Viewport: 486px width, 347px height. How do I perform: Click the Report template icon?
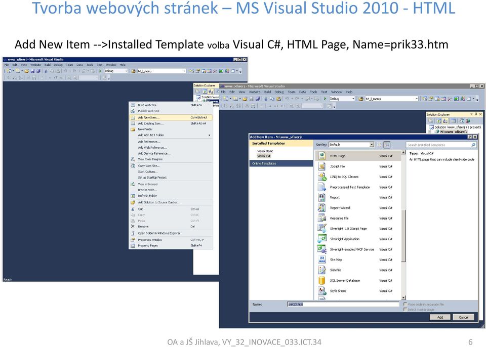click(x=322, y=197)
